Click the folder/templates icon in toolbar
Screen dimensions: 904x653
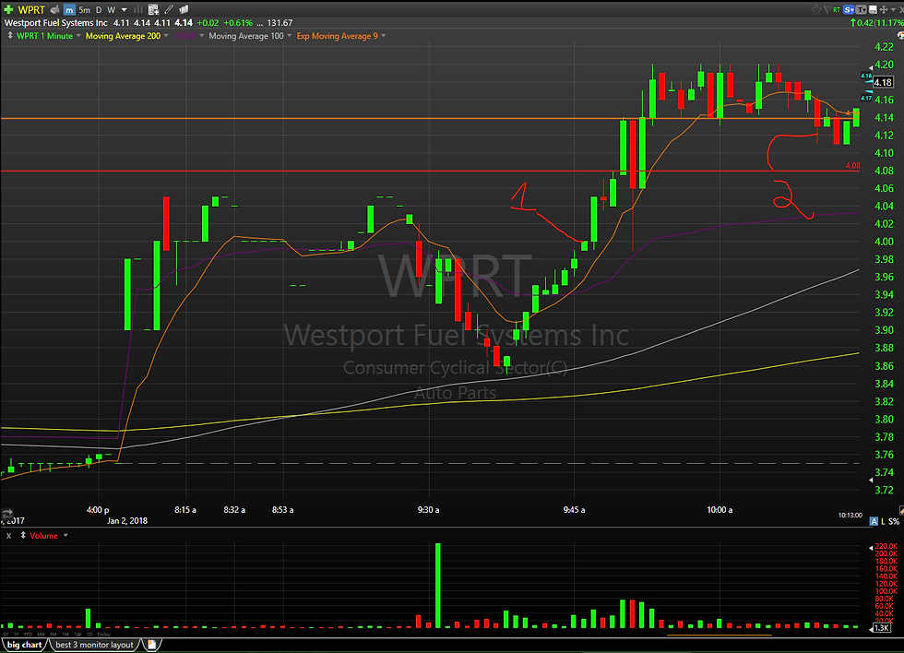pos(184,10)
